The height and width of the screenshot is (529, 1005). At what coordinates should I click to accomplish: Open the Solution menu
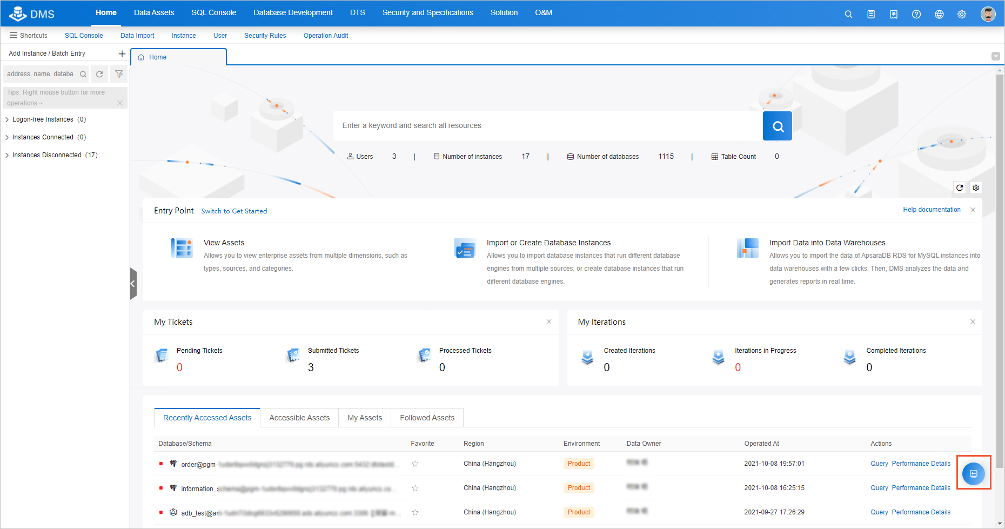504,12
